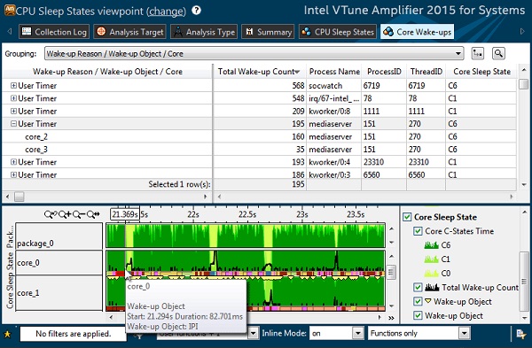Image resolution: width=532 pixels, height=348 pixels.
Task: Click the VTune Amplifier logo icon
Action: click(x=10, y=11)
